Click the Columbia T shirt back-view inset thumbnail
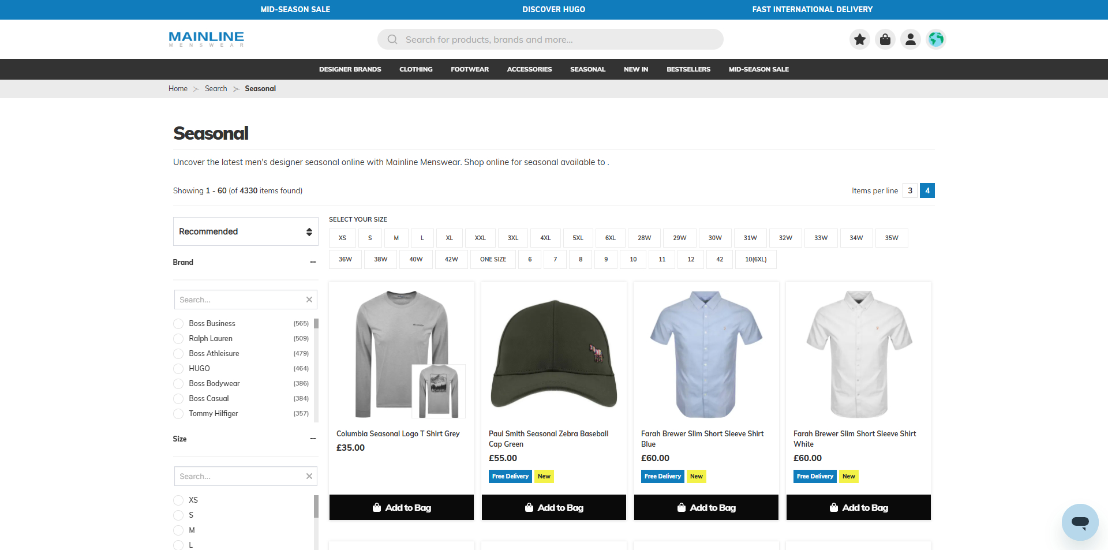Screen dimensions: 1108x550 point(439,391)
